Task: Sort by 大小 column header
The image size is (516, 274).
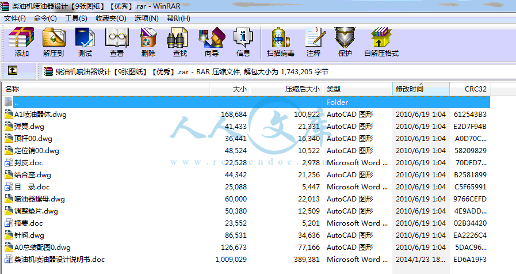Action: coord(230,89)
